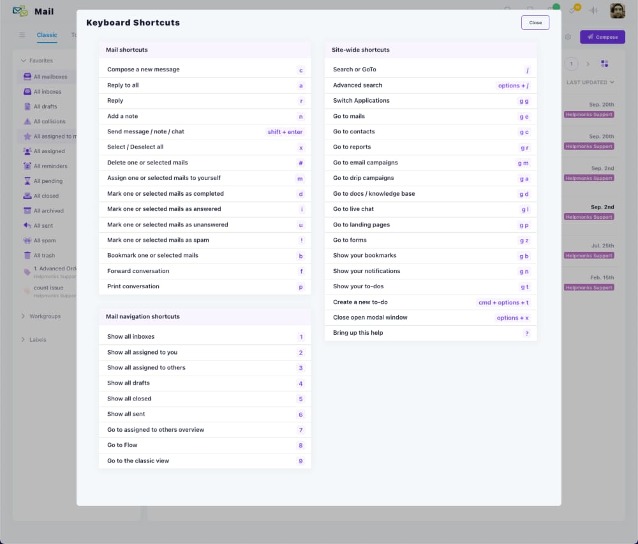Click 'Close open modal window' row

tap(431, 318)
